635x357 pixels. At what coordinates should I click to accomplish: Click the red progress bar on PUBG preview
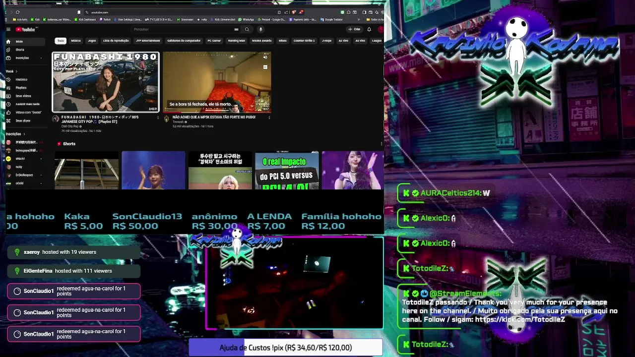pos(217,112)
